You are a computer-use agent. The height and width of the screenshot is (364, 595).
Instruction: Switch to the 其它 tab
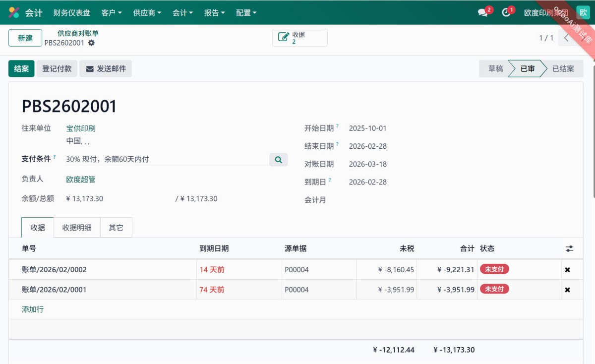116,228
